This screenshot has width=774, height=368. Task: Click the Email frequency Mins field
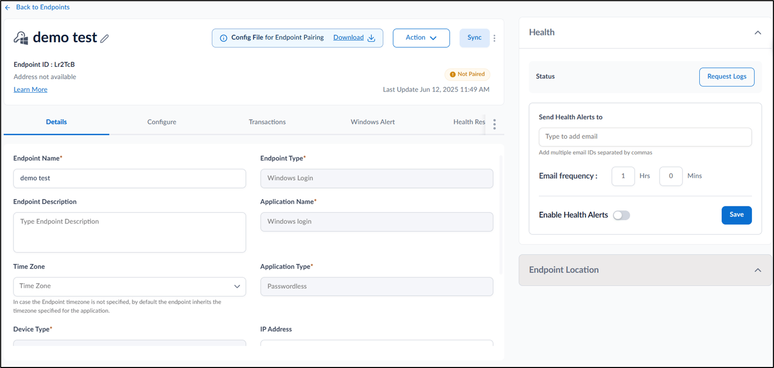coord(671,176)
